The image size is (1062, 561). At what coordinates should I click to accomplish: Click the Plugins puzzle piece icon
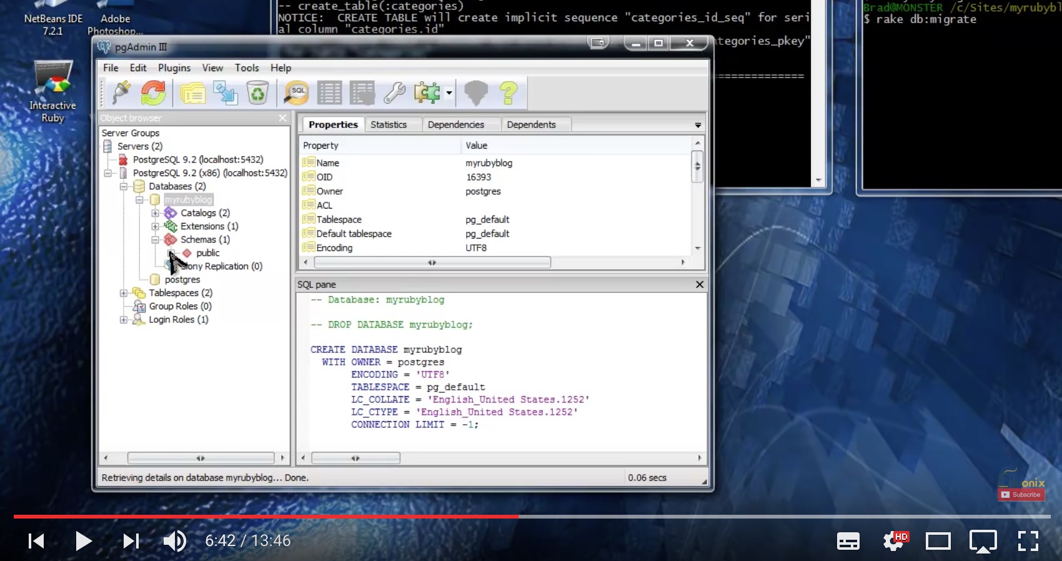[x=427, y=93]
